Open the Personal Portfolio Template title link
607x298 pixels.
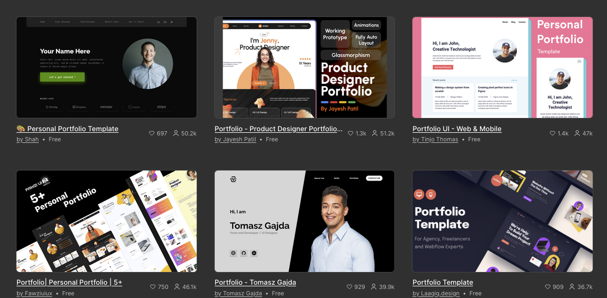68,129
